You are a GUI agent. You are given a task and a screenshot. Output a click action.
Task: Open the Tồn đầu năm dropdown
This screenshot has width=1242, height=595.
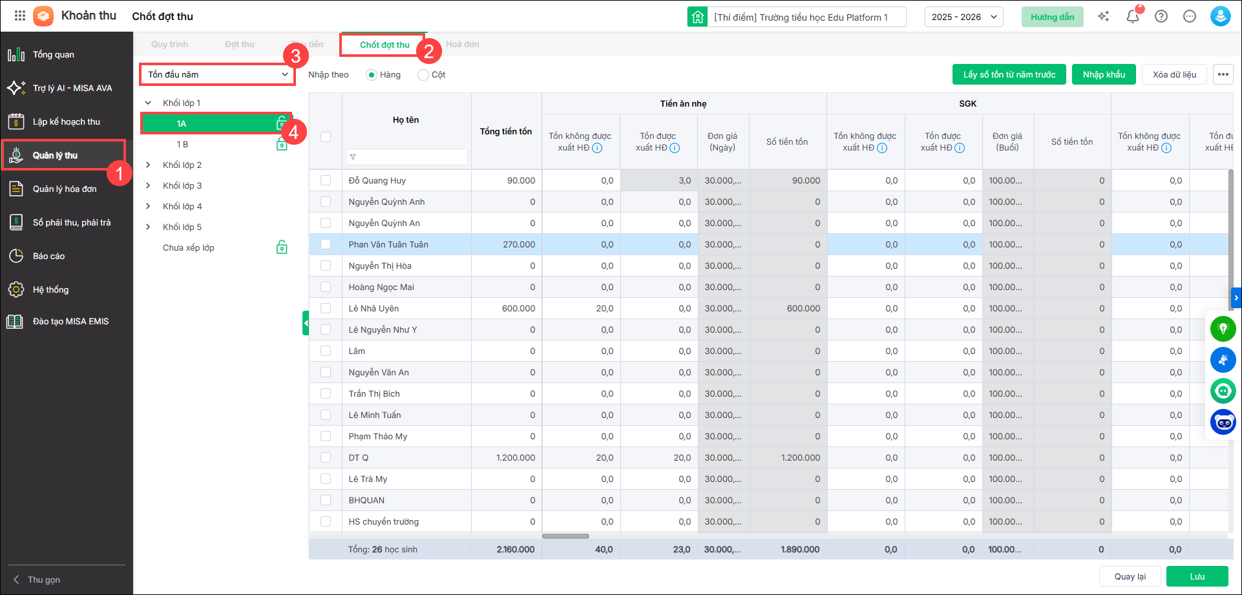pyautogui.click(x=217, y=75)
